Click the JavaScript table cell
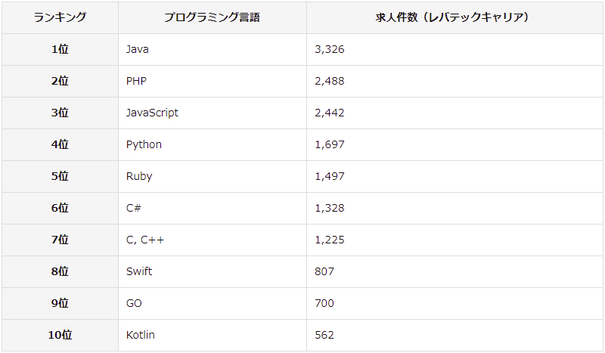Image resolution: width=605 pixels, height=353 pixels. tap(213, 113)
